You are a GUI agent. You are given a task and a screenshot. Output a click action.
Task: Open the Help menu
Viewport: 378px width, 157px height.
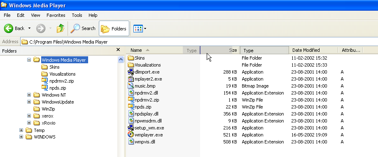(x=93, y=15)
